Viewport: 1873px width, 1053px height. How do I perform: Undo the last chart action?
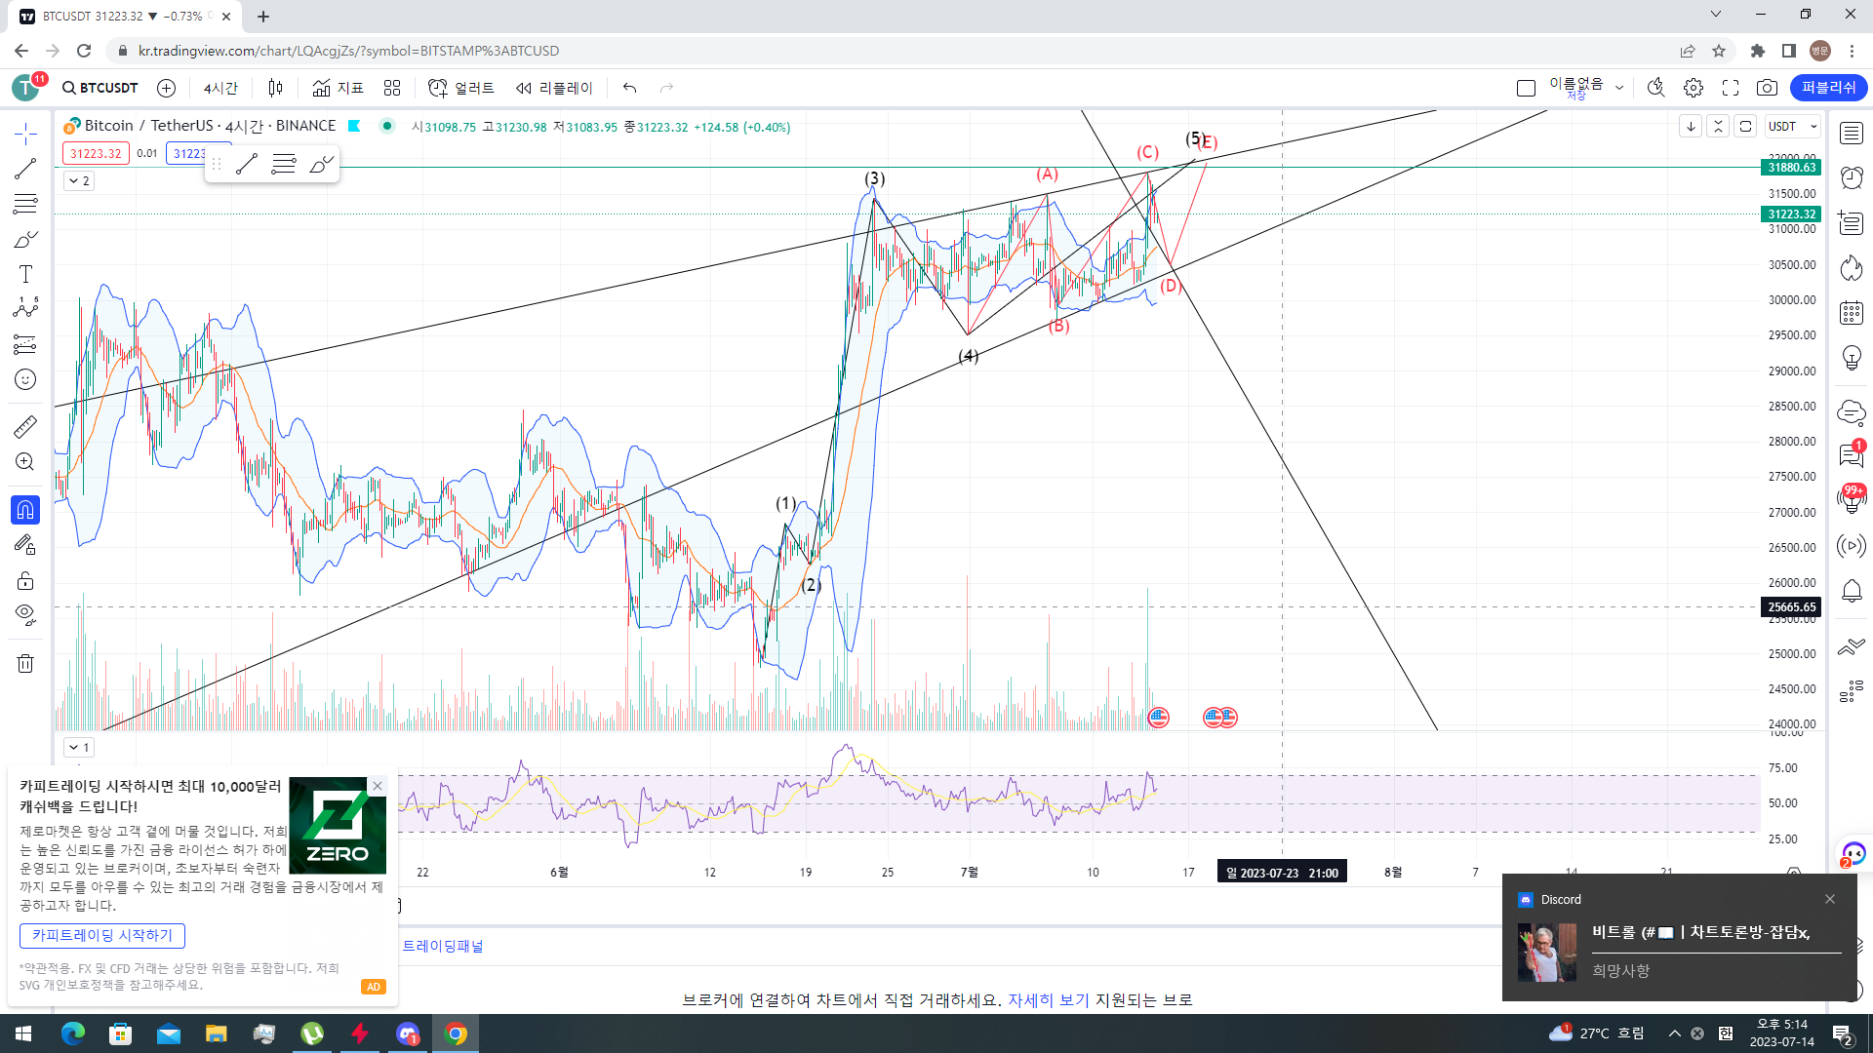point(630,88)
